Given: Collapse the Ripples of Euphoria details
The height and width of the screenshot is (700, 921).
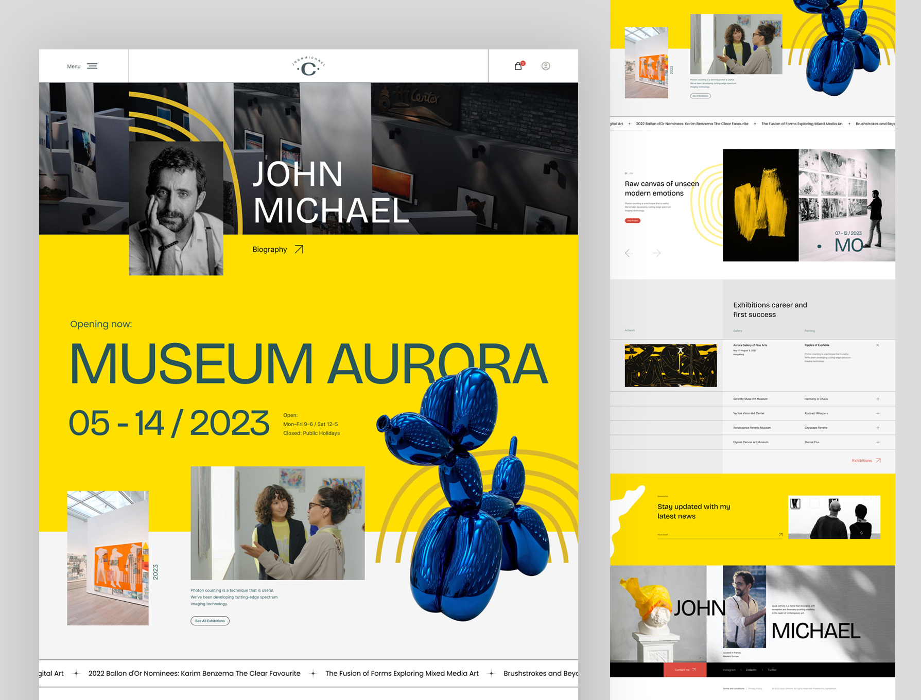Looking at the screenshot, I should 878,345.
